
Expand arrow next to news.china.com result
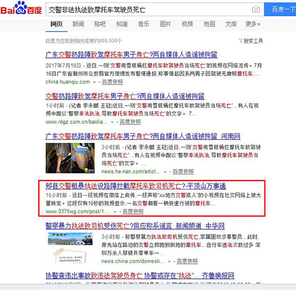[169, 261]
